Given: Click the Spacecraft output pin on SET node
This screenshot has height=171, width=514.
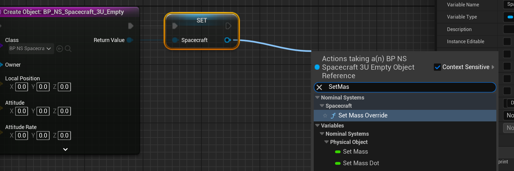Looking at the screenshot, I should [x=227, y=40].
